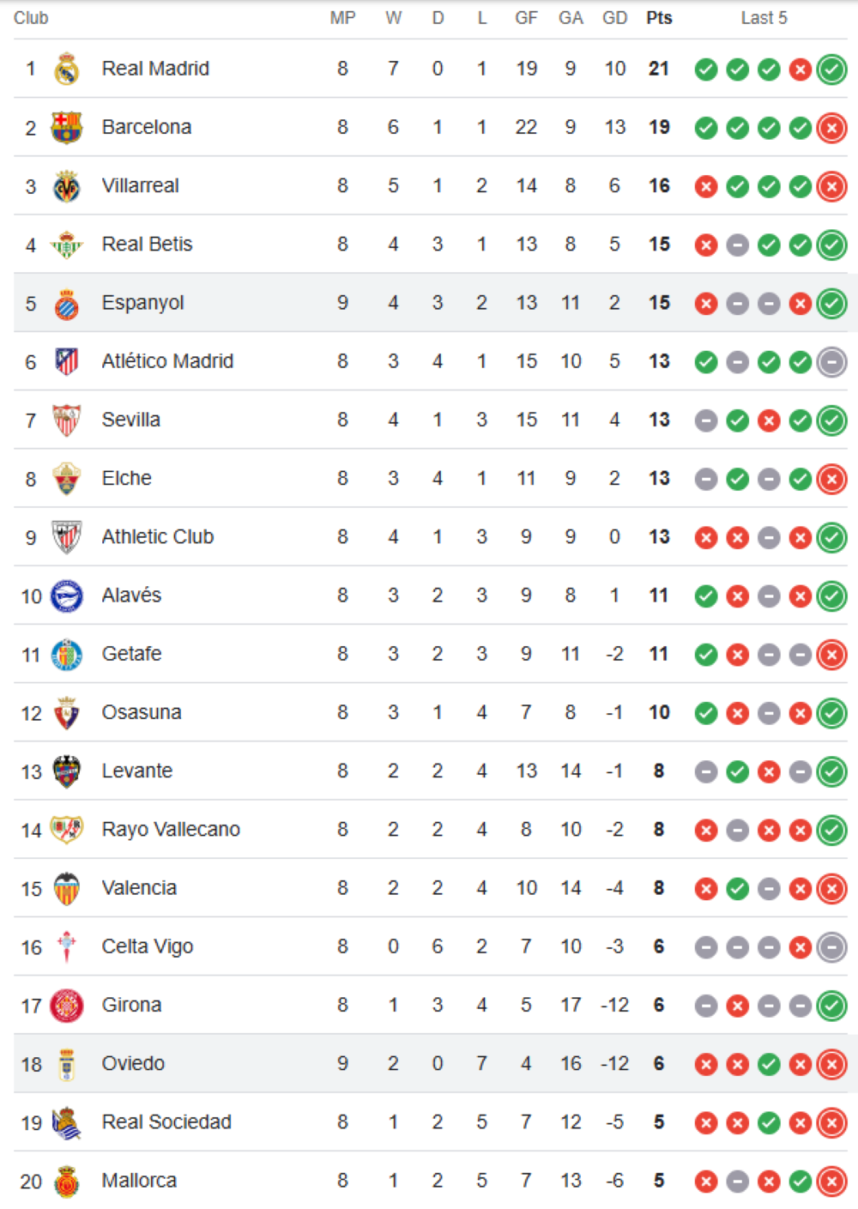858x1209 pixels.
Task: Select the Rayo Vallecano team name
Action: [x=171, y=830]
